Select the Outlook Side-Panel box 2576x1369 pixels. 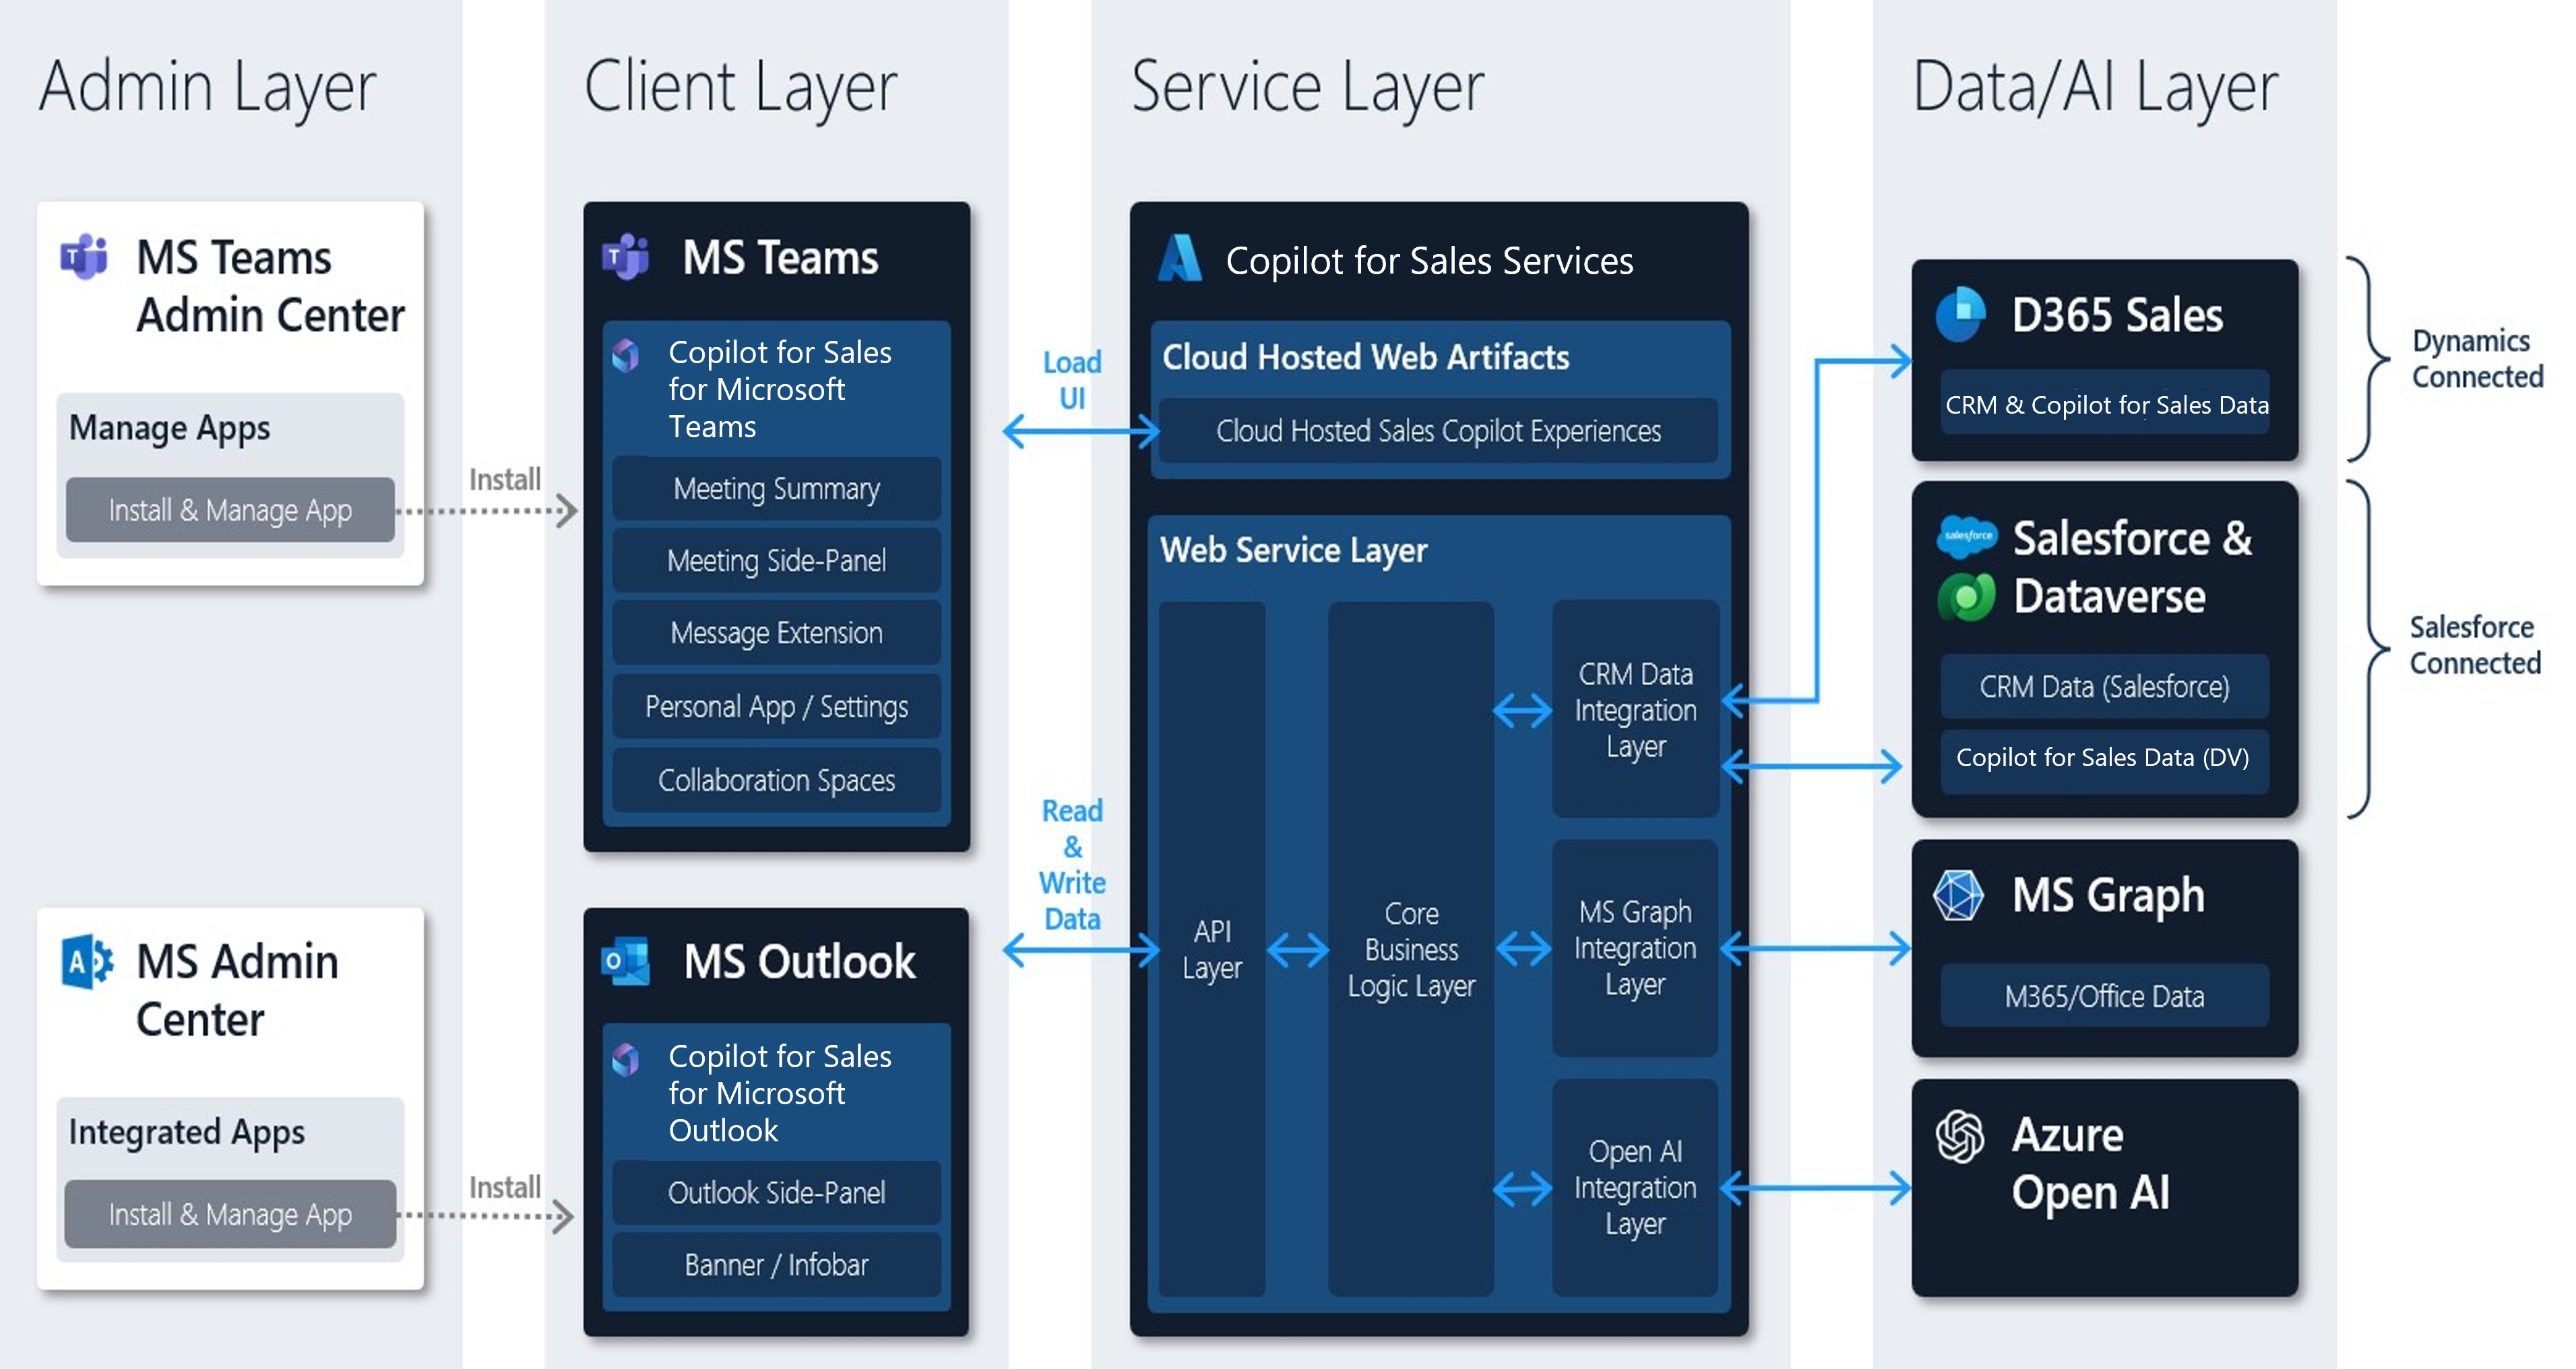click(777, 1192)
